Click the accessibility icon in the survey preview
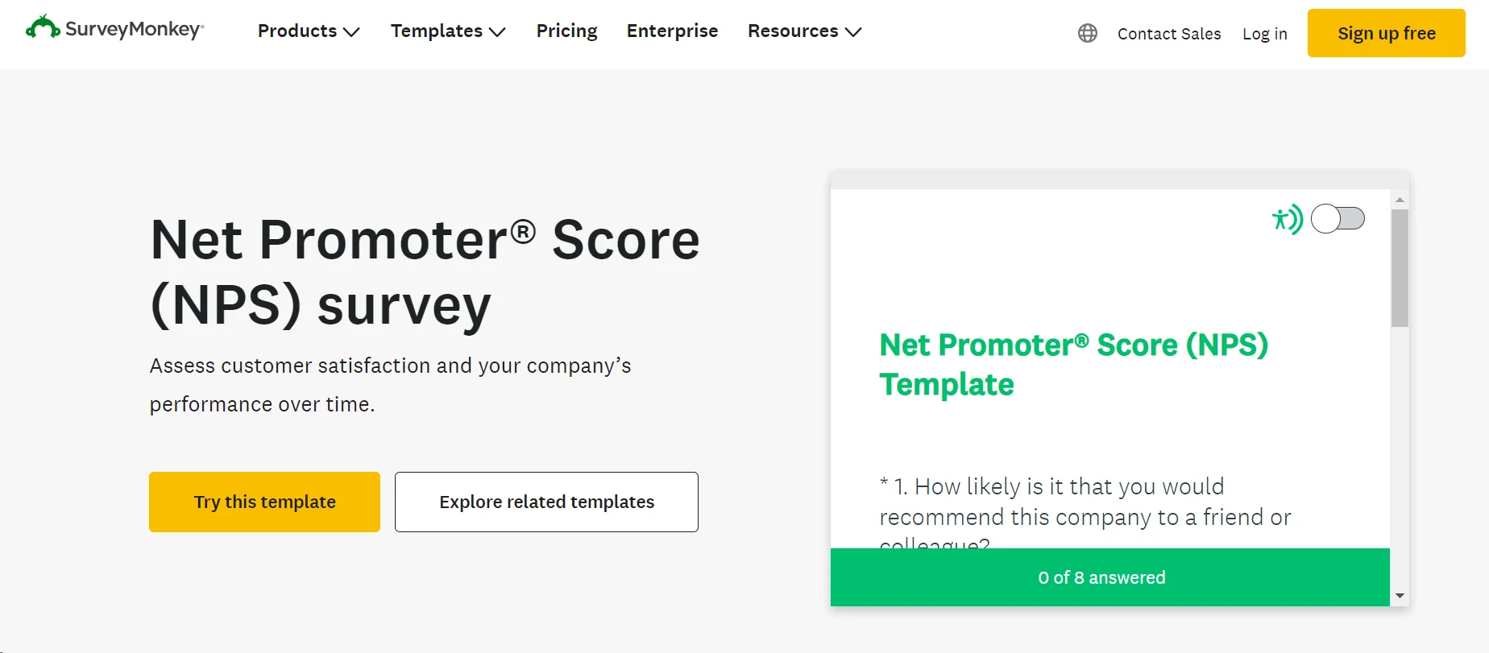The height and width of the screenshot is (653, 1489). pyautogui.click(x=1286, y=219)
